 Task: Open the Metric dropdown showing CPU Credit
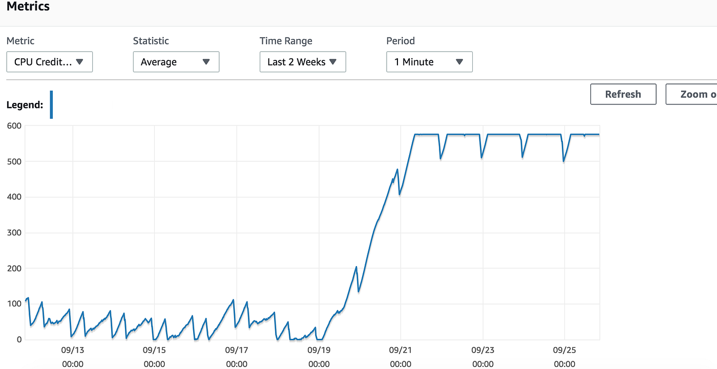49,61
